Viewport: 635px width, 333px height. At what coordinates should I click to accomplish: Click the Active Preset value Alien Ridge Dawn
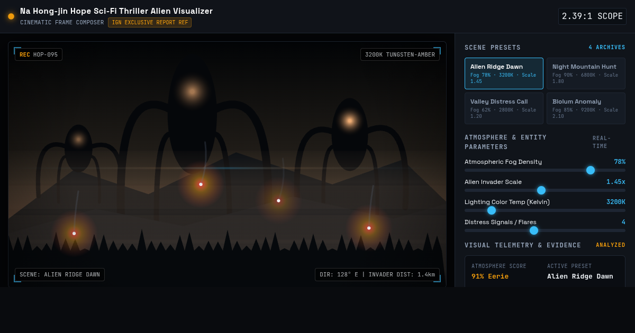580,276
